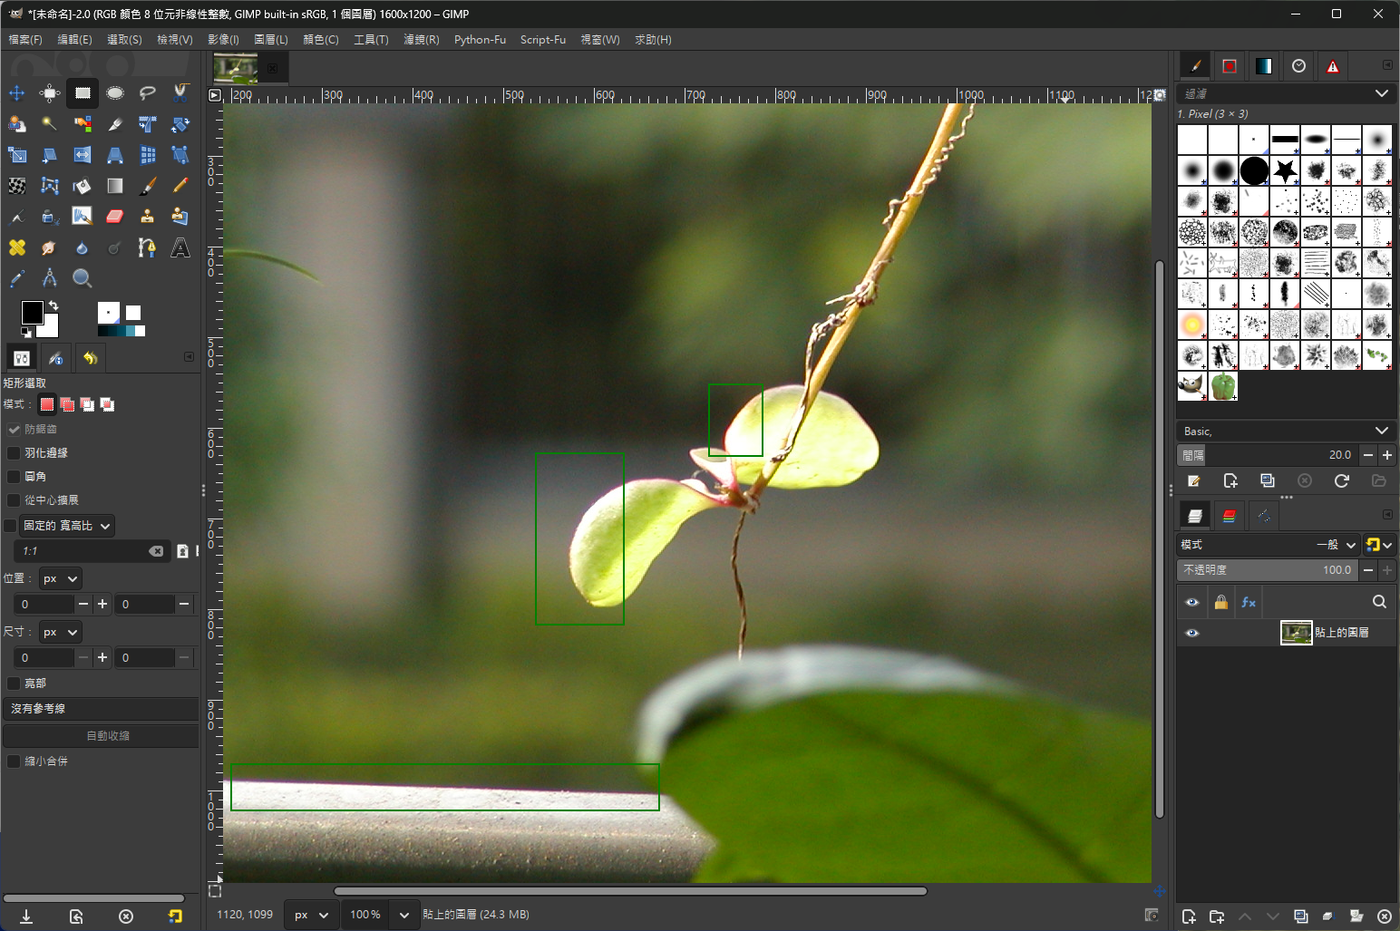Select the Measure compass tool
The image size is (1400, 931).
(50, 277)
